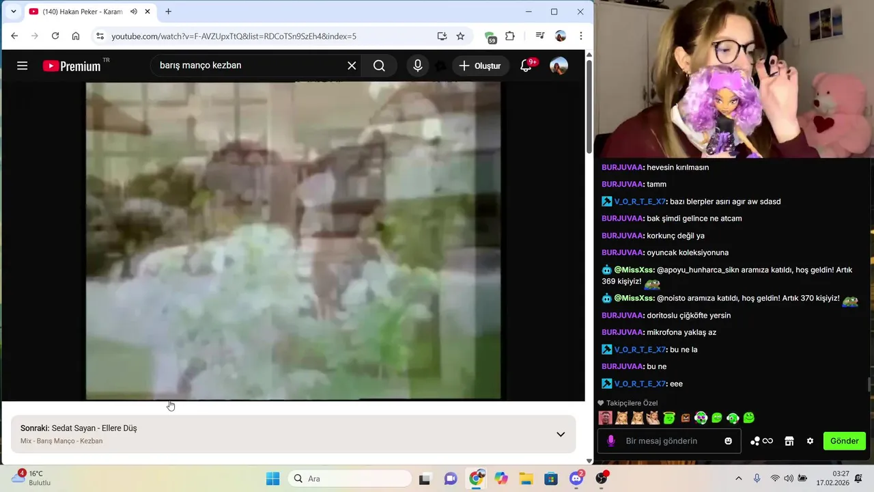The image size is (874, 492).
Task: Click the purple microphone in chat box
Action: pyautogui.click(x=611, y=441)
